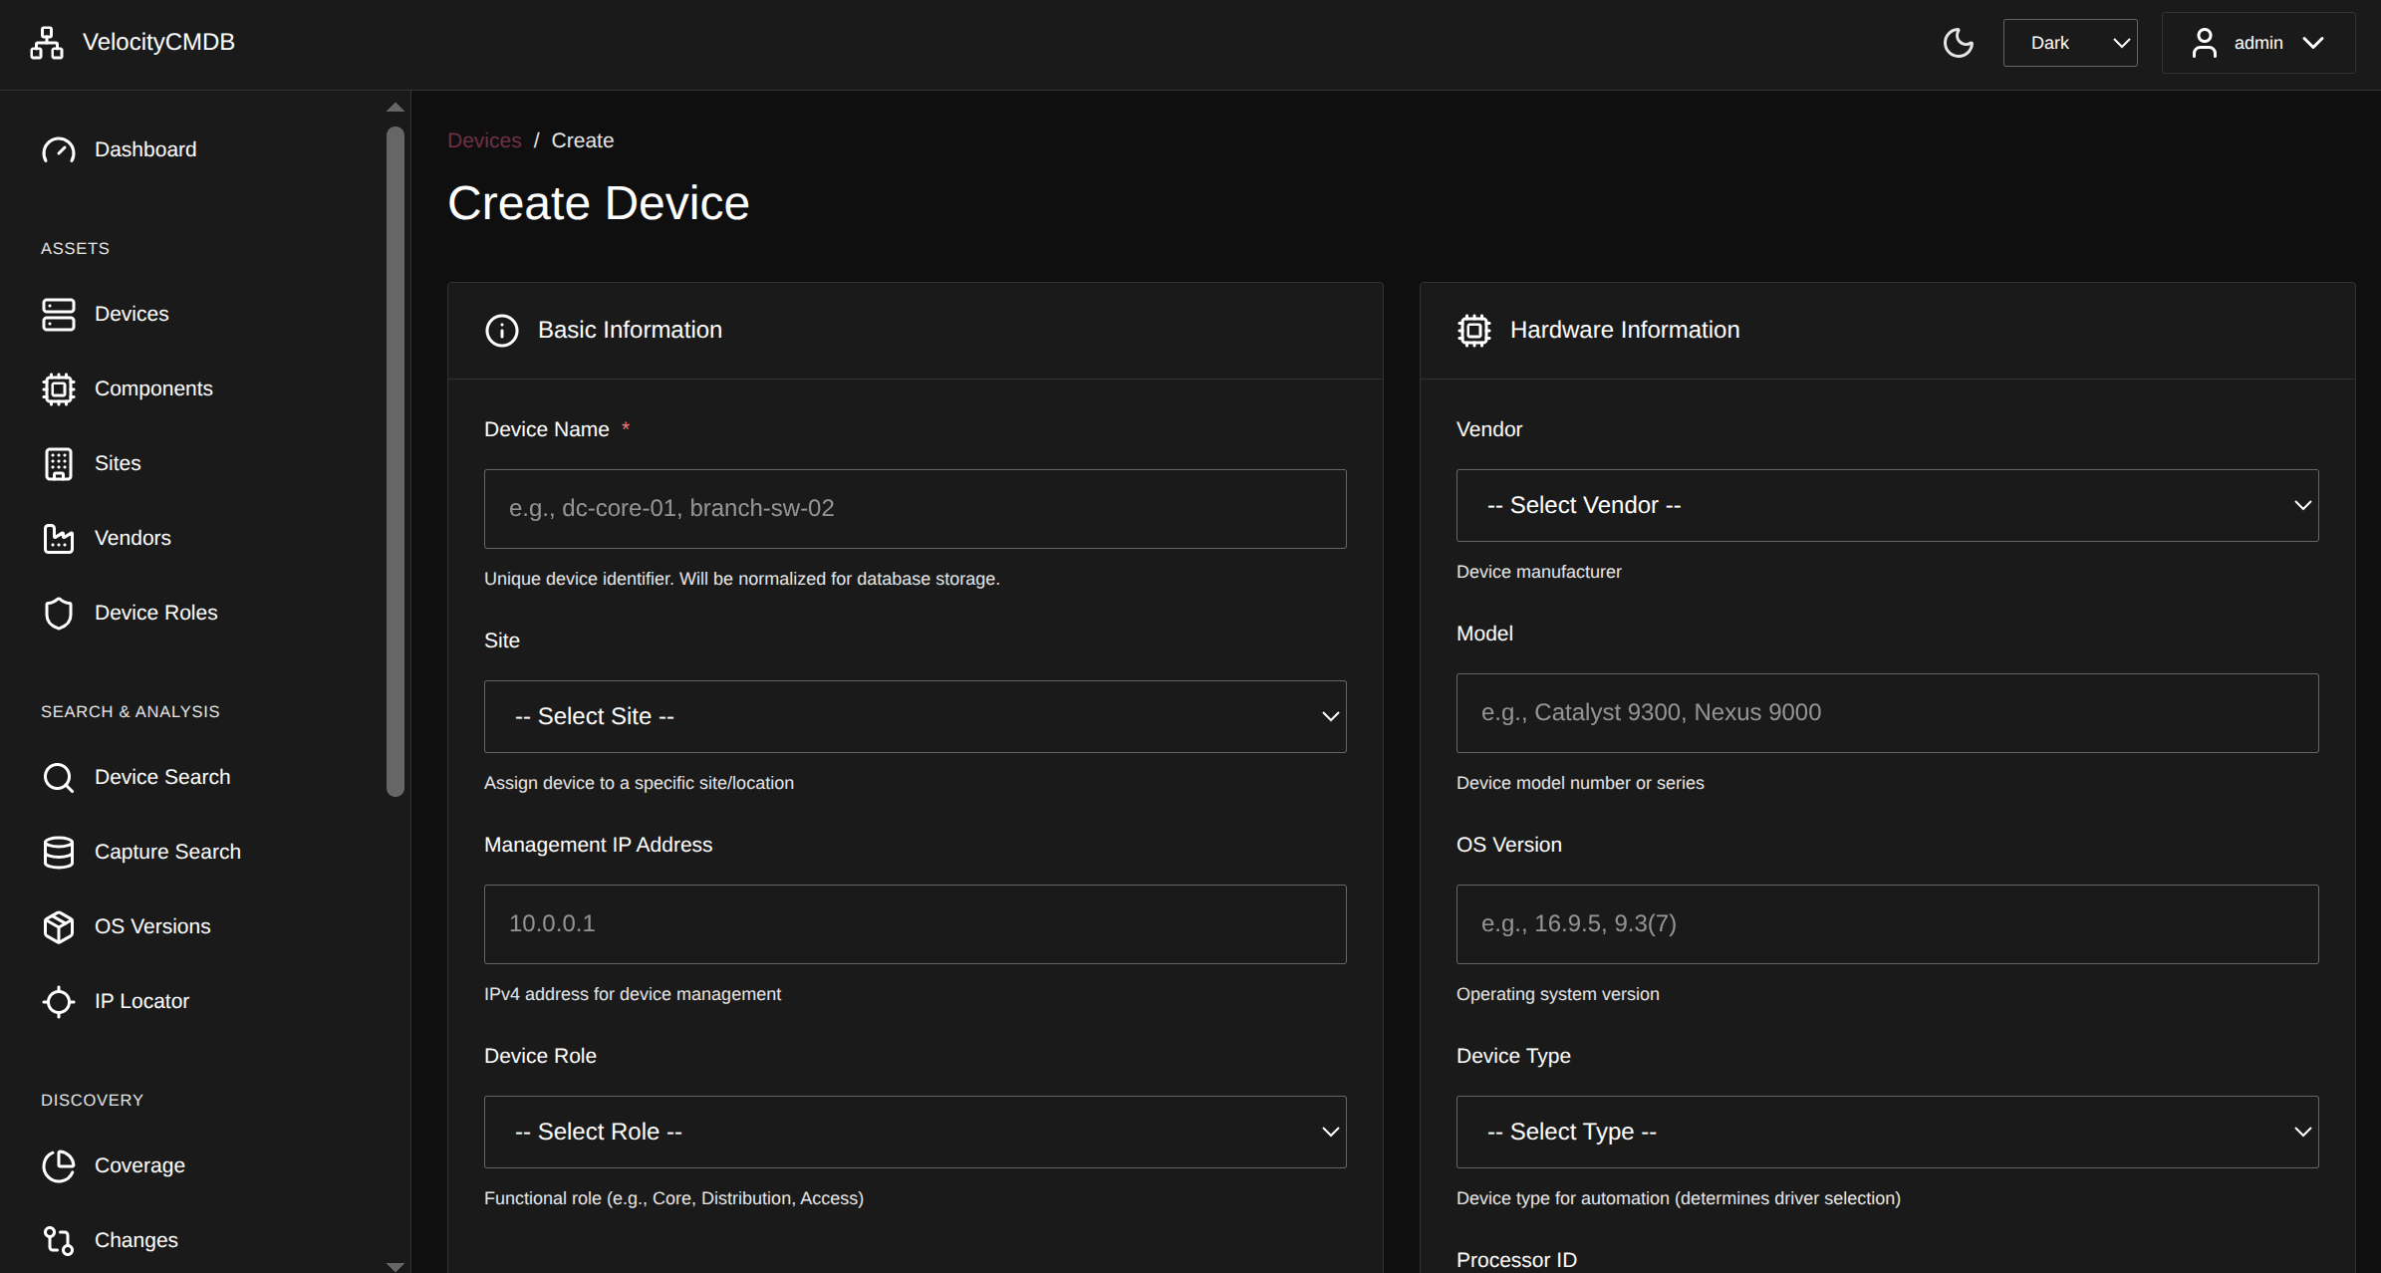
Task: Expand the admin user menu
Action: [x=2257, y=43]
